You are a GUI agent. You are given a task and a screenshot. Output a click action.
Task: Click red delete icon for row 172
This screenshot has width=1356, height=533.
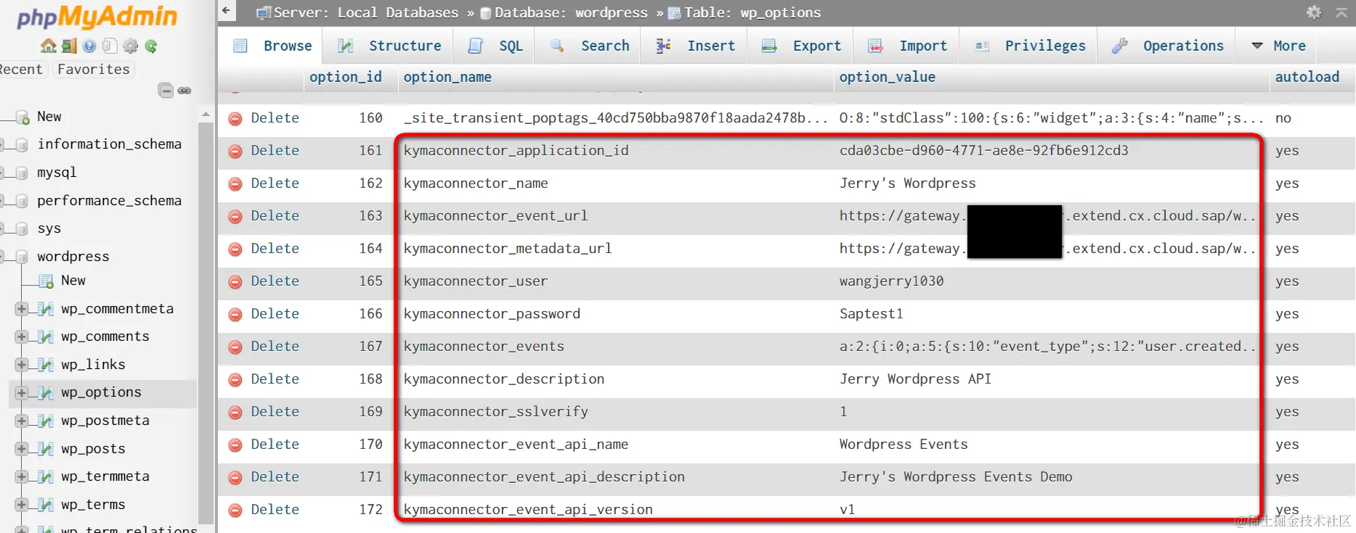tap(235, 510)
